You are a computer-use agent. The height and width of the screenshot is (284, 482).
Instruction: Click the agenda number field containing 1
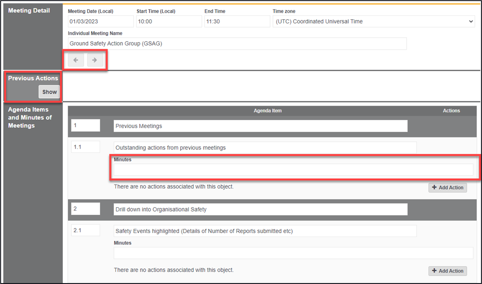click(x=85, y=126)
